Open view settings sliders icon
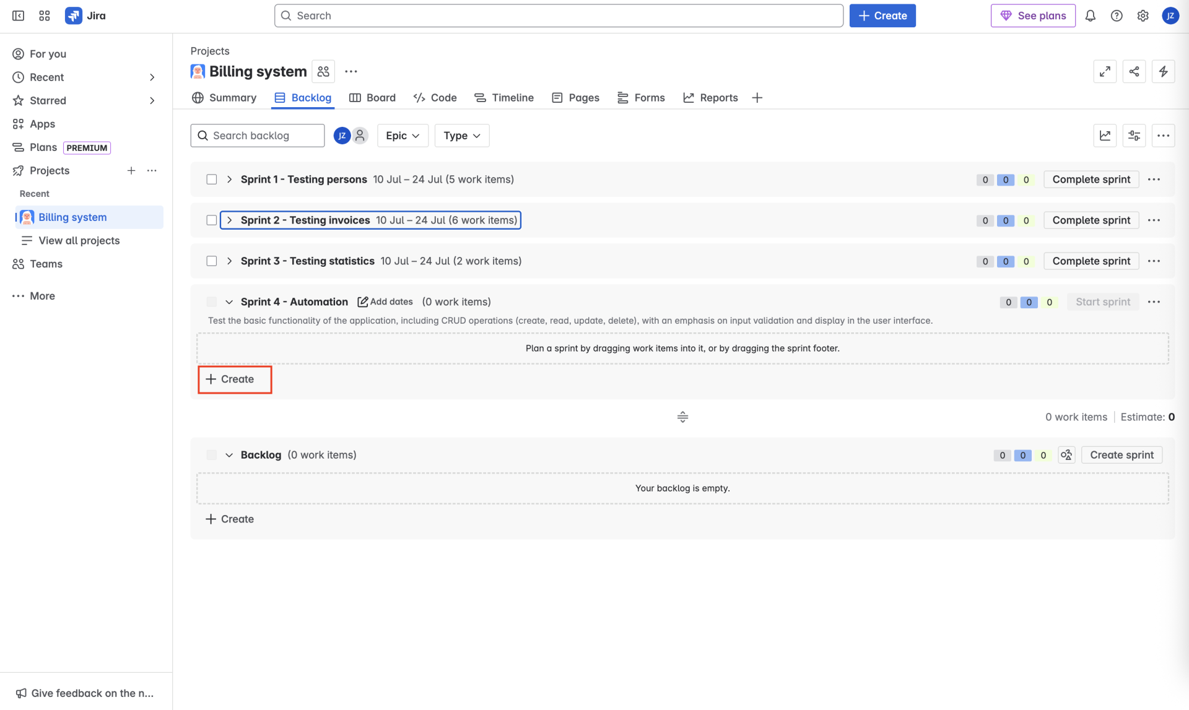This screenshot has height=710, width=1189. tap(1133, 136)
